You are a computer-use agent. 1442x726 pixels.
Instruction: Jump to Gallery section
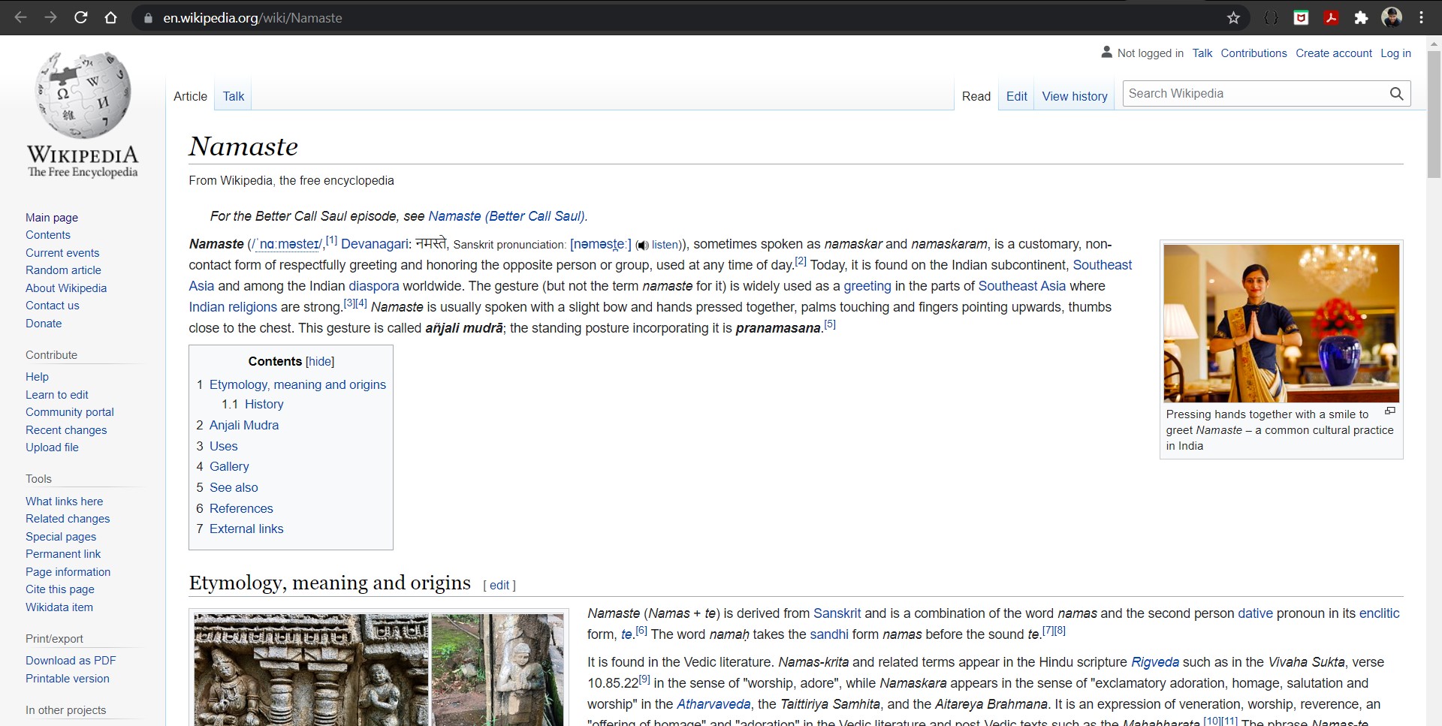tap(229, 466)
